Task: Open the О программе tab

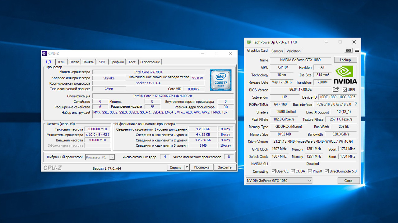Action: (150, 62)
